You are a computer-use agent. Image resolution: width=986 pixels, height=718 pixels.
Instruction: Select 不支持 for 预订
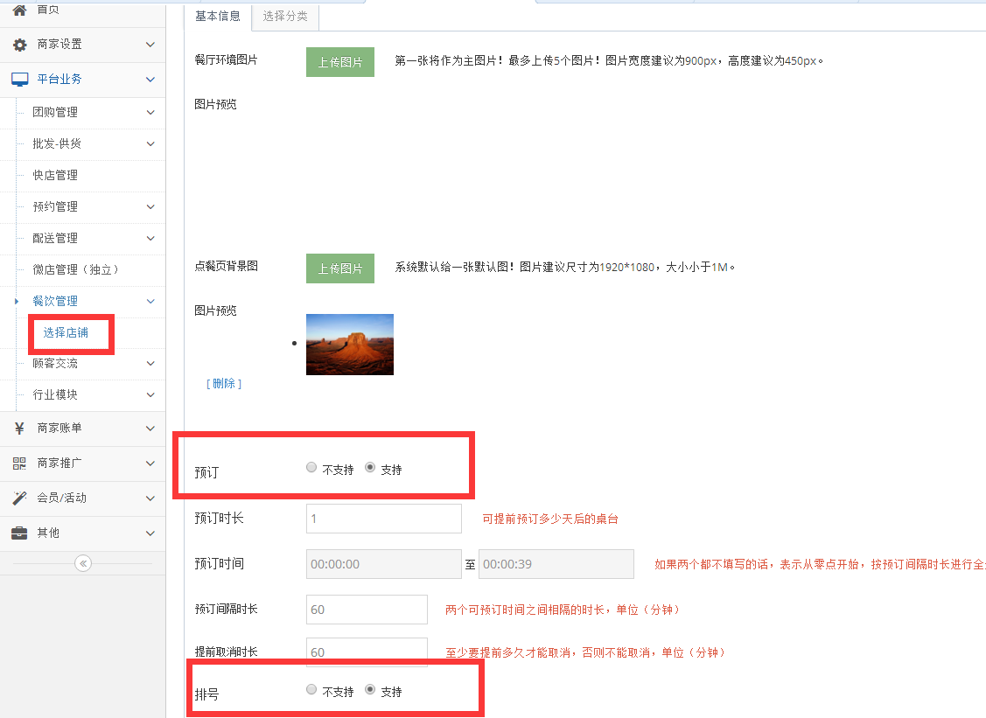click(x=311, y=468)
